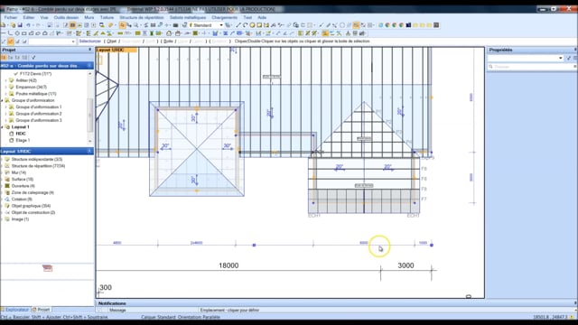Select the Surface (18) category

(x=22, y=179)
